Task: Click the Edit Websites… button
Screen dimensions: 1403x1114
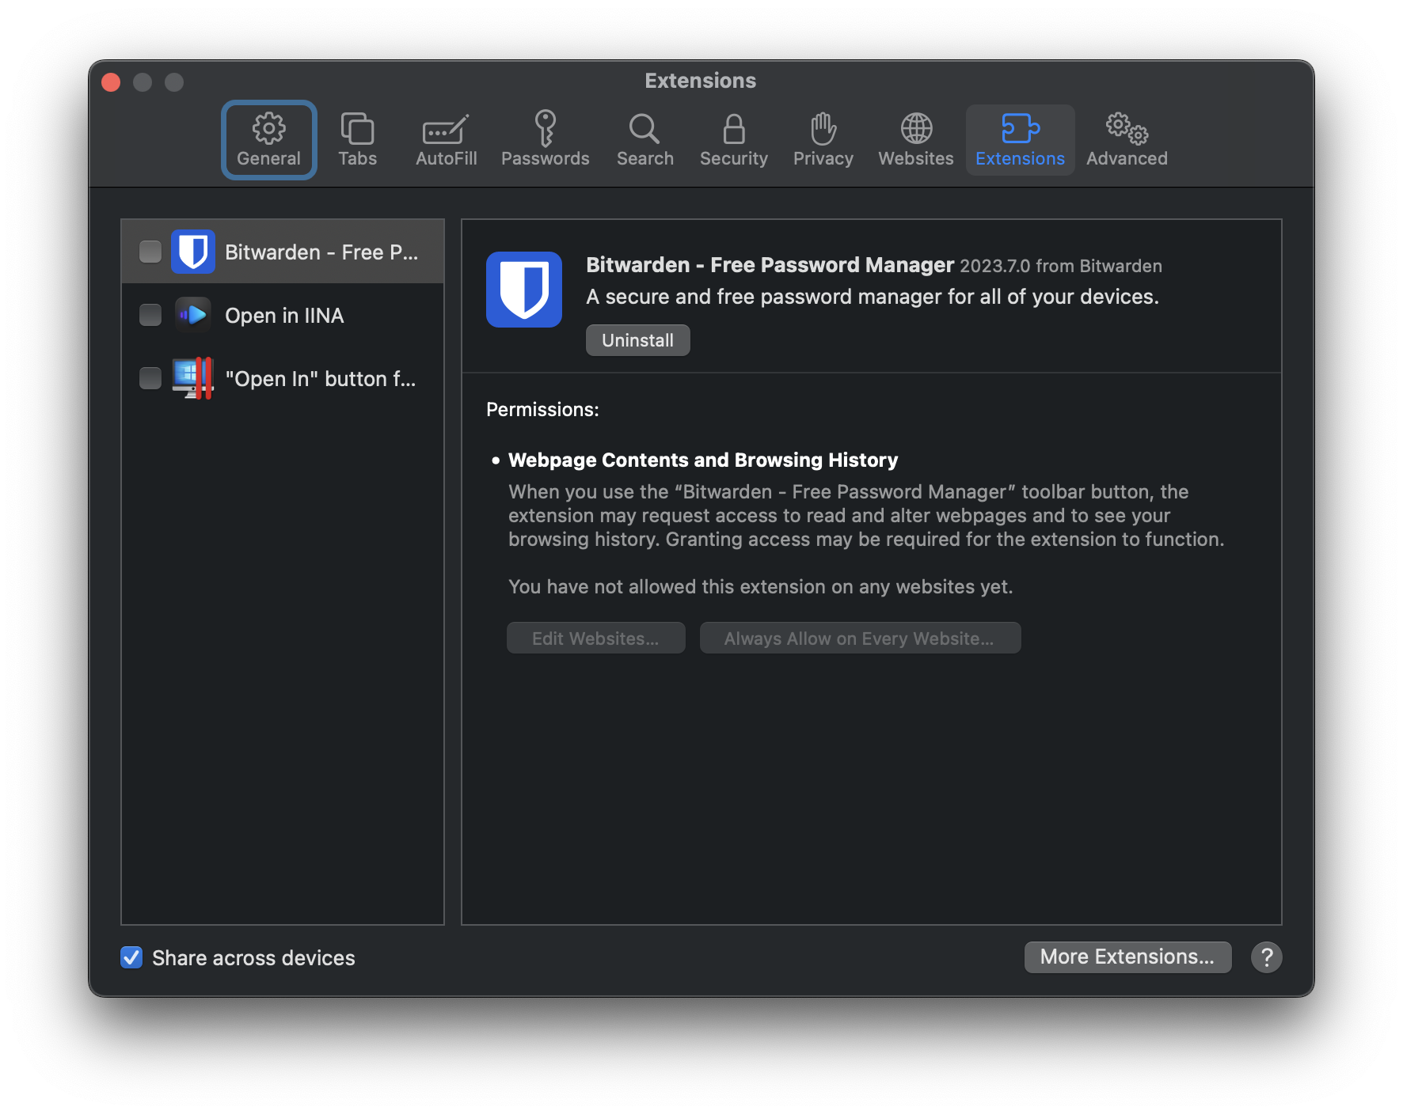Action: (596, 638)
